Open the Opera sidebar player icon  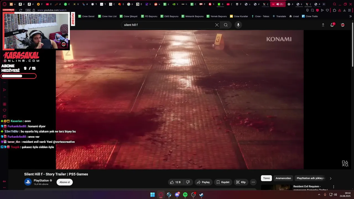pyautogui.click(x=4, y=90)
